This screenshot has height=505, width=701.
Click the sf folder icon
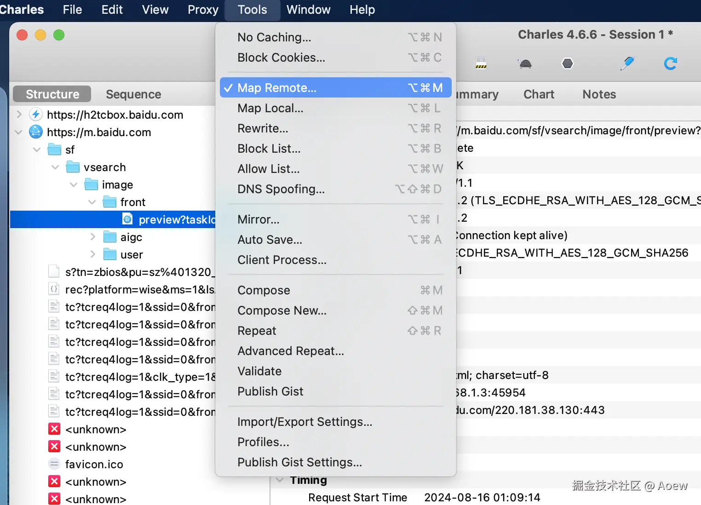(54, 149)
